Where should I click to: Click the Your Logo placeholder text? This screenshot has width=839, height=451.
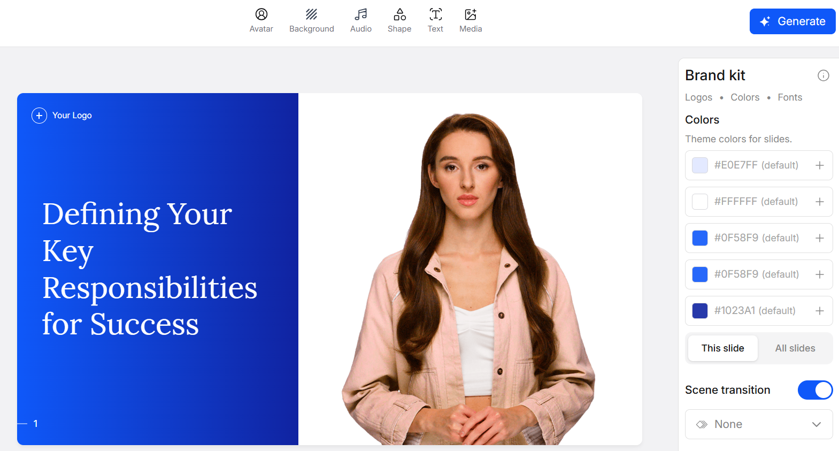tap(72, 116)
